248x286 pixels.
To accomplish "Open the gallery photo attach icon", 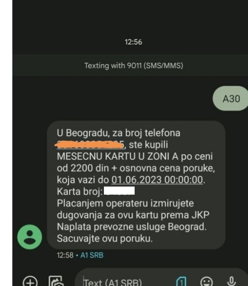I will tap(56, 281).
